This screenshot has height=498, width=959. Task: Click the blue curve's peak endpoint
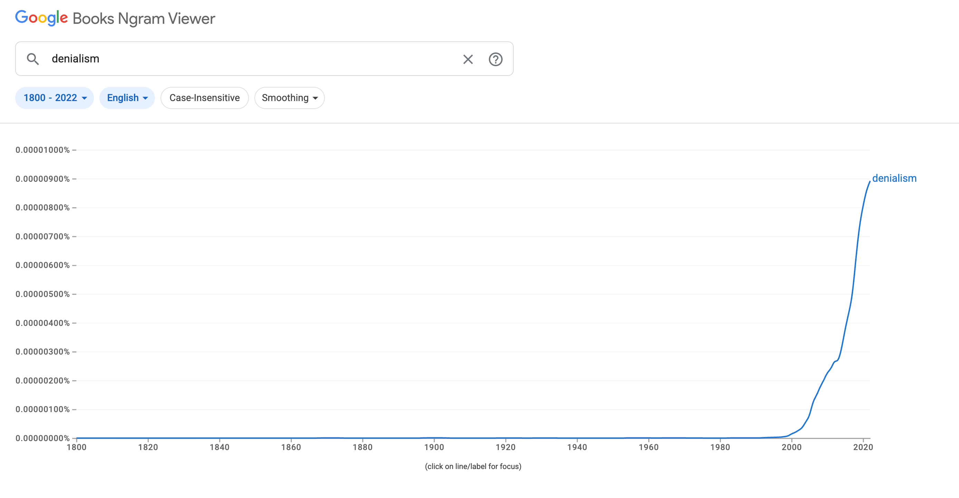tap(869, 182)
